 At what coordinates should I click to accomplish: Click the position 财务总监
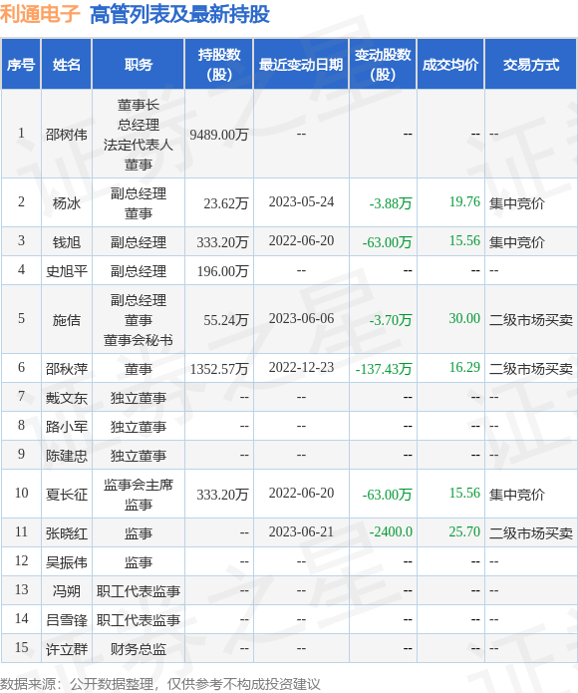[139, 648]
